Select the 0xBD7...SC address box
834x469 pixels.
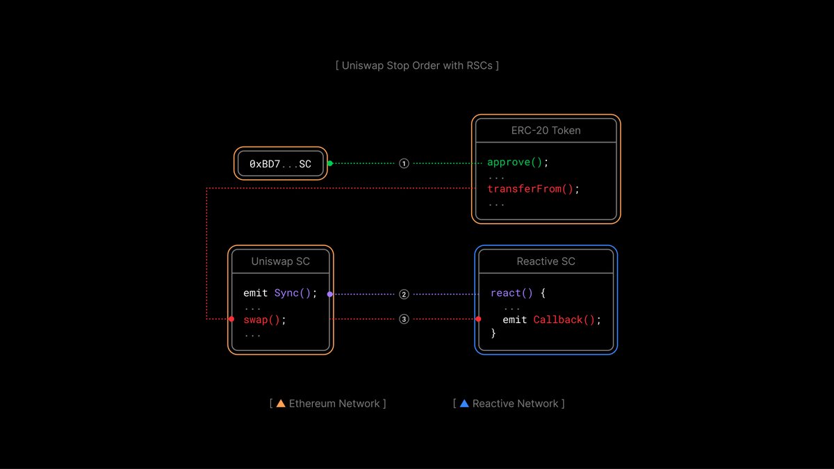[280, 164]
